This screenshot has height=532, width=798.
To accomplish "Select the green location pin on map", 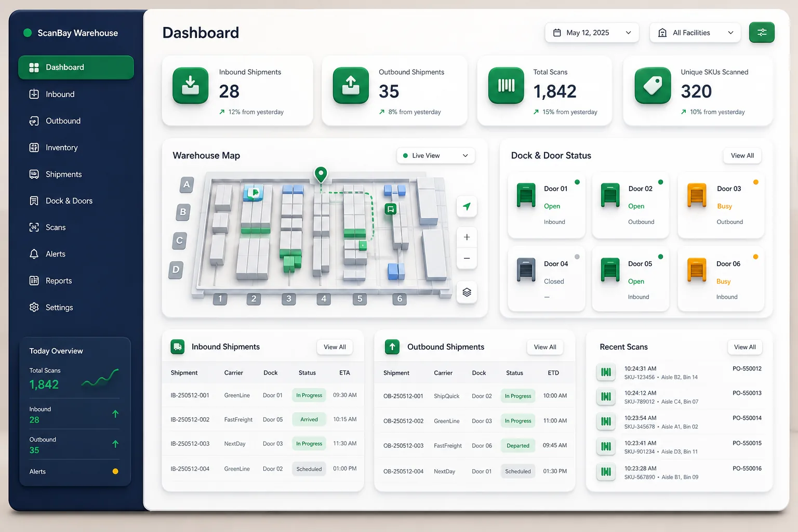I will pyautogui.click(x=321, y=175).
